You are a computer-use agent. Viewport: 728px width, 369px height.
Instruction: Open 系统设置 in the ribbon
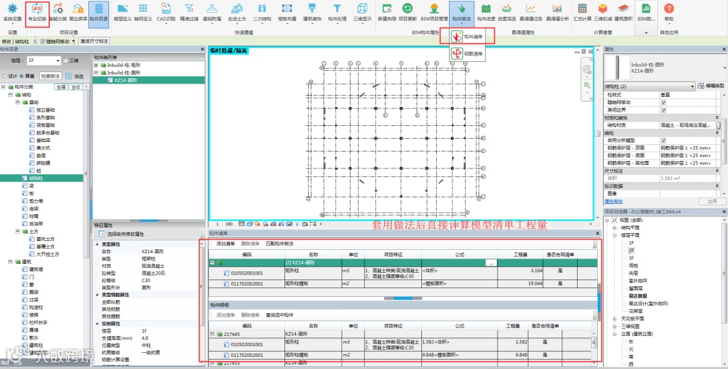coord(13,13)
